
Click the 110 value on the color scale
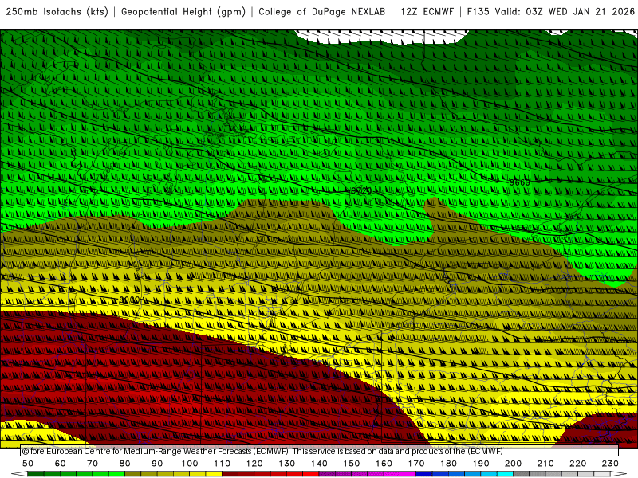coord(223,464)
